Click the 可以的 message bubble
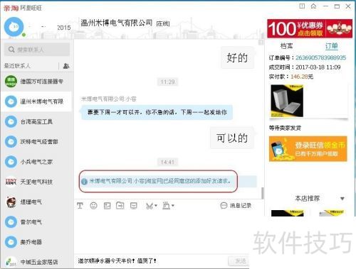The width and height of the screenshot is (356, 269). (232, 138)
